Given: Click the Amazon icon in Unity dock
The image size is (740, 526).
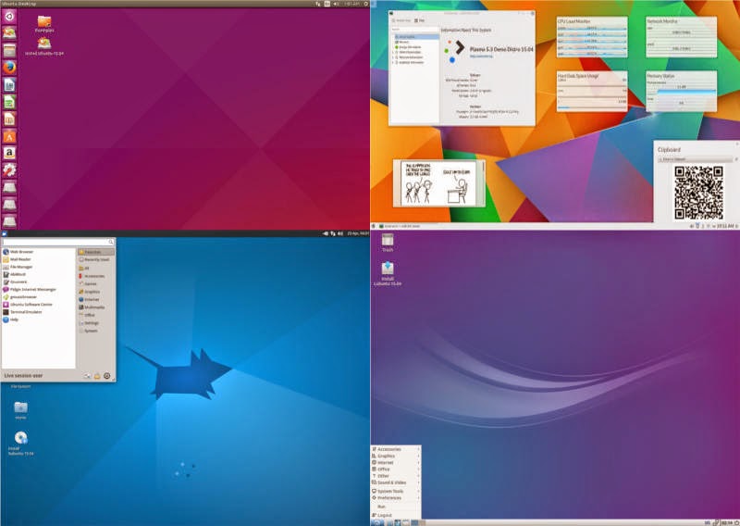Looking at the screenshot, I should click(x=9, y=153).
